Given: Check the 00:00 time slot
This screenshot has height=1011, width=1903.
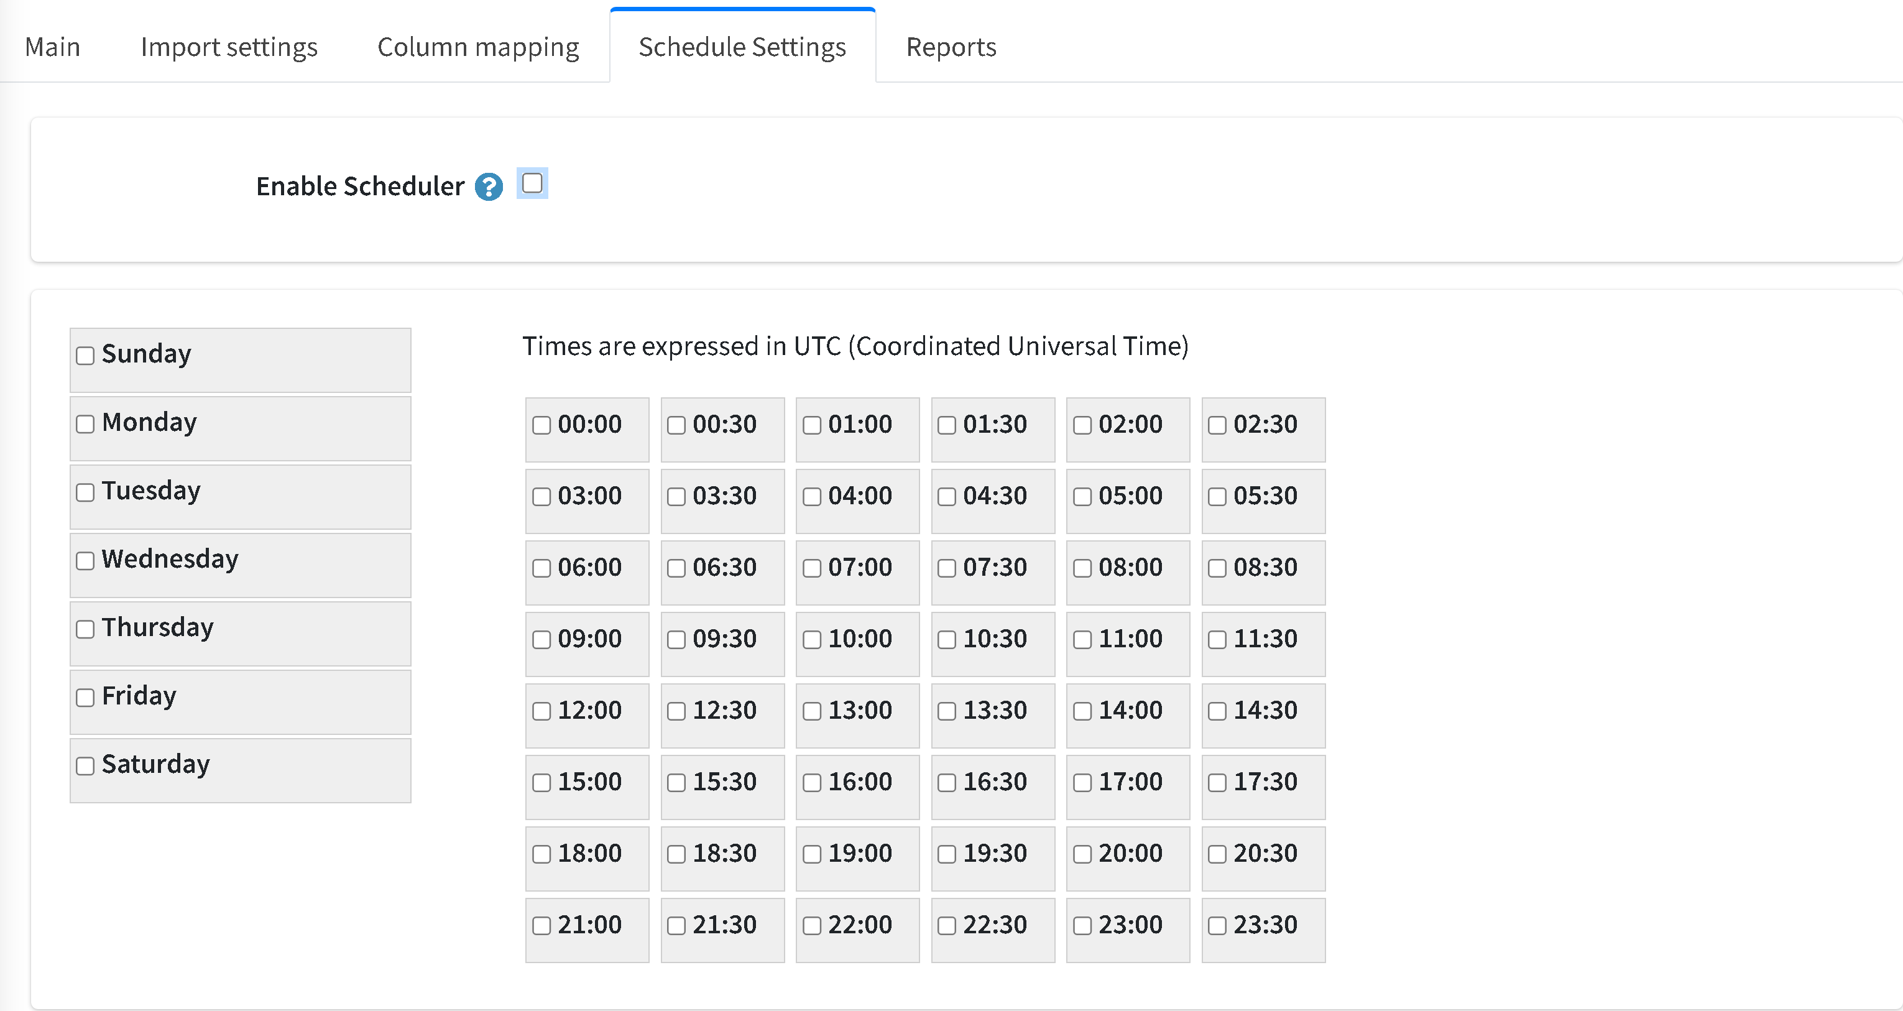Looking at the screenshot, I should [541, 425].
